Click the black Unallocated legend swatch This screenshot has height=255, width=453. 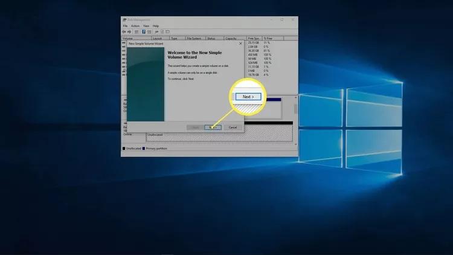coord(124,148)
